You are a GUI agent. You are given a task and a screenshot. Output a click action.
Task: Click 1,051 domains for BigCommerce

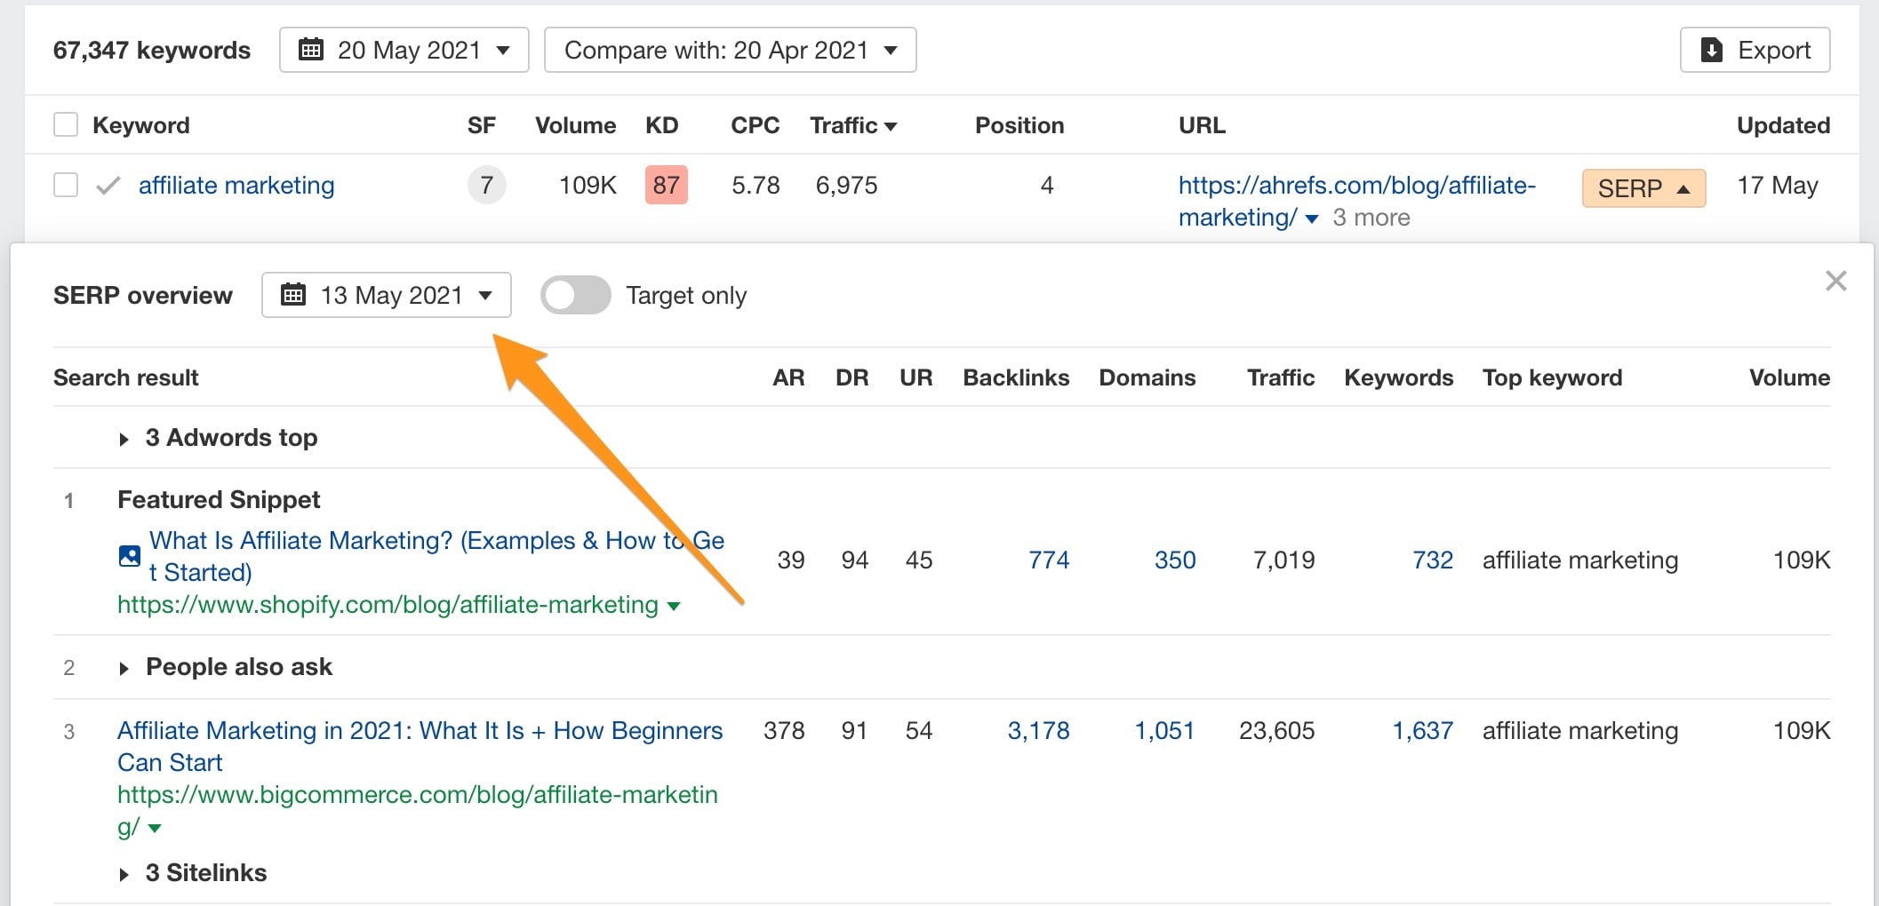[1164, 731]
